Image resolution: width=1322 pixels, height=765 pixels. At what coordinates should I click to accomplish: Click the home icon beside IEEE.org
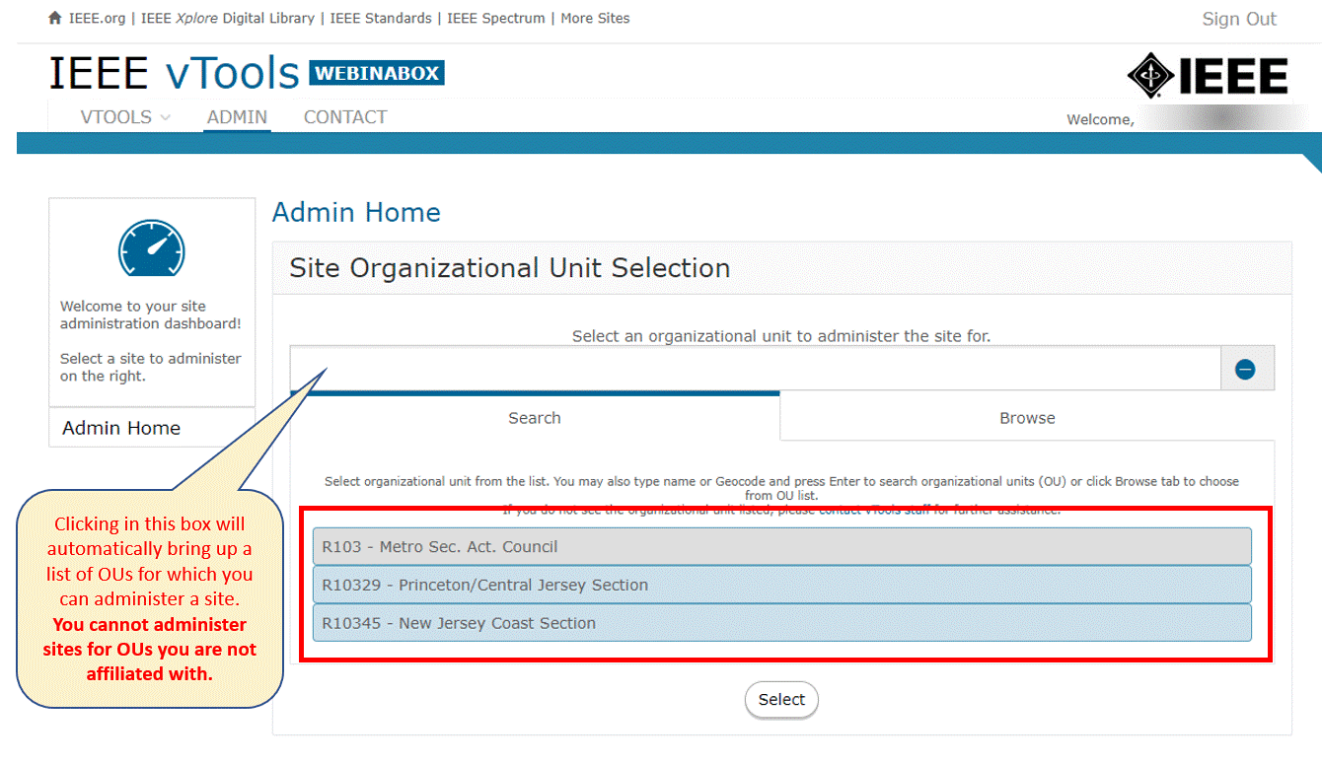coord(55,19)
